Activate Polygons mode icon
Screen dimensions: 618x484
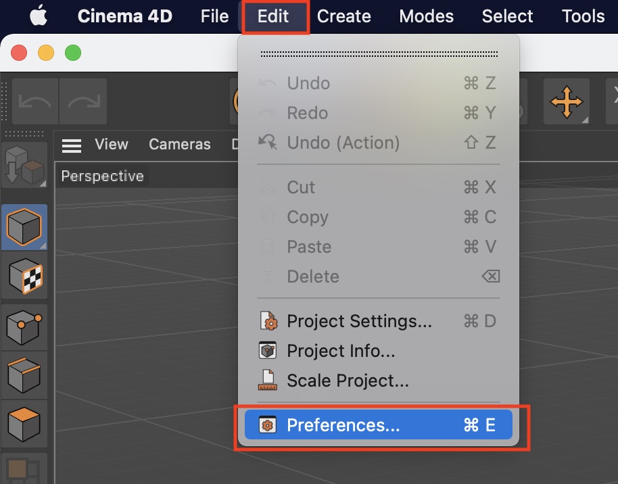pos(24,424)
